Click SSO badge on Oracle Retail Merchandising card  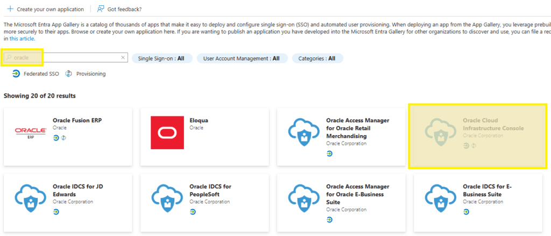point(329,153)
